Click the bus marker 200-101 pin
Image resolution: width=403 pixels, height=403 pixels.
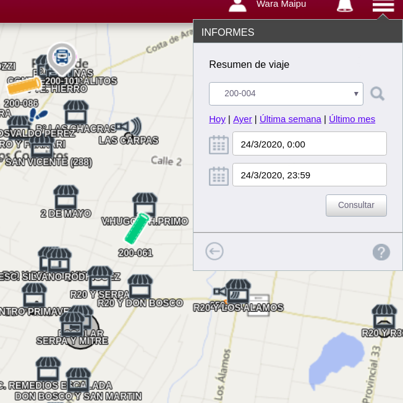pyautogui.click(x=62, y=57)
